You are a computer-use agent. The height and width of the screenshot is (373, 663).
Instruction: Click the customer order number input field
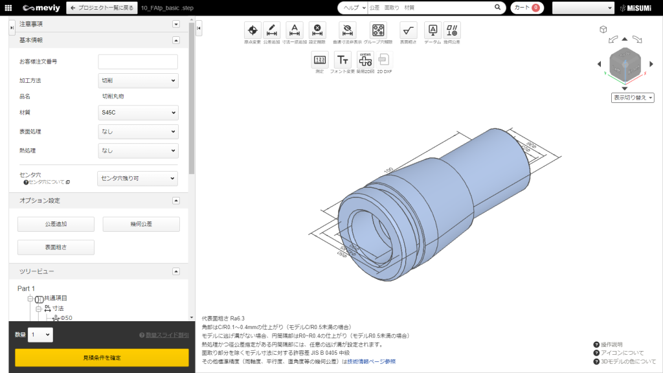tap(138, 62)
